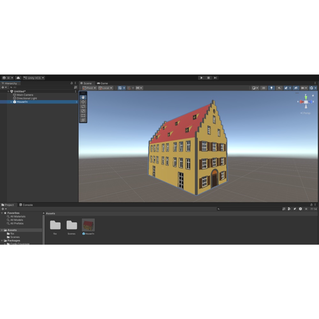The width and height of the screenshot is (319, 319).
Task: Select the Scale tool
Action: [x=83, y=111]
